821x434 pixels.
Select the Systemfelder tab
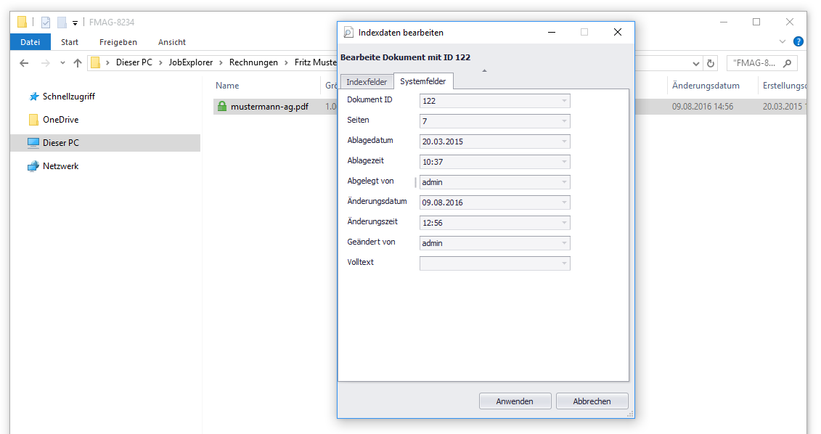coord(423,81)
